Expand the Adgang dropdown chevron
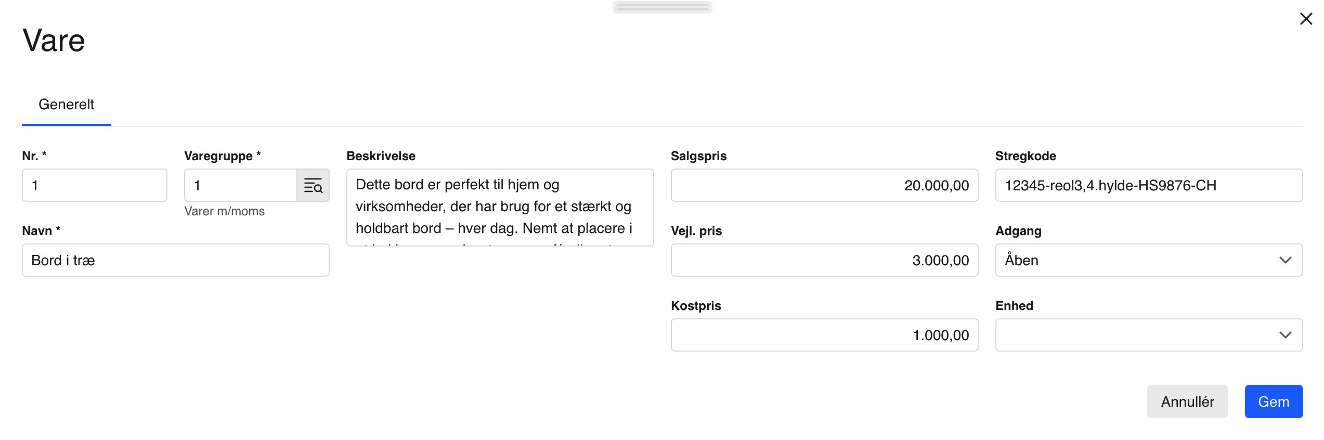 tap(1285, 260)
